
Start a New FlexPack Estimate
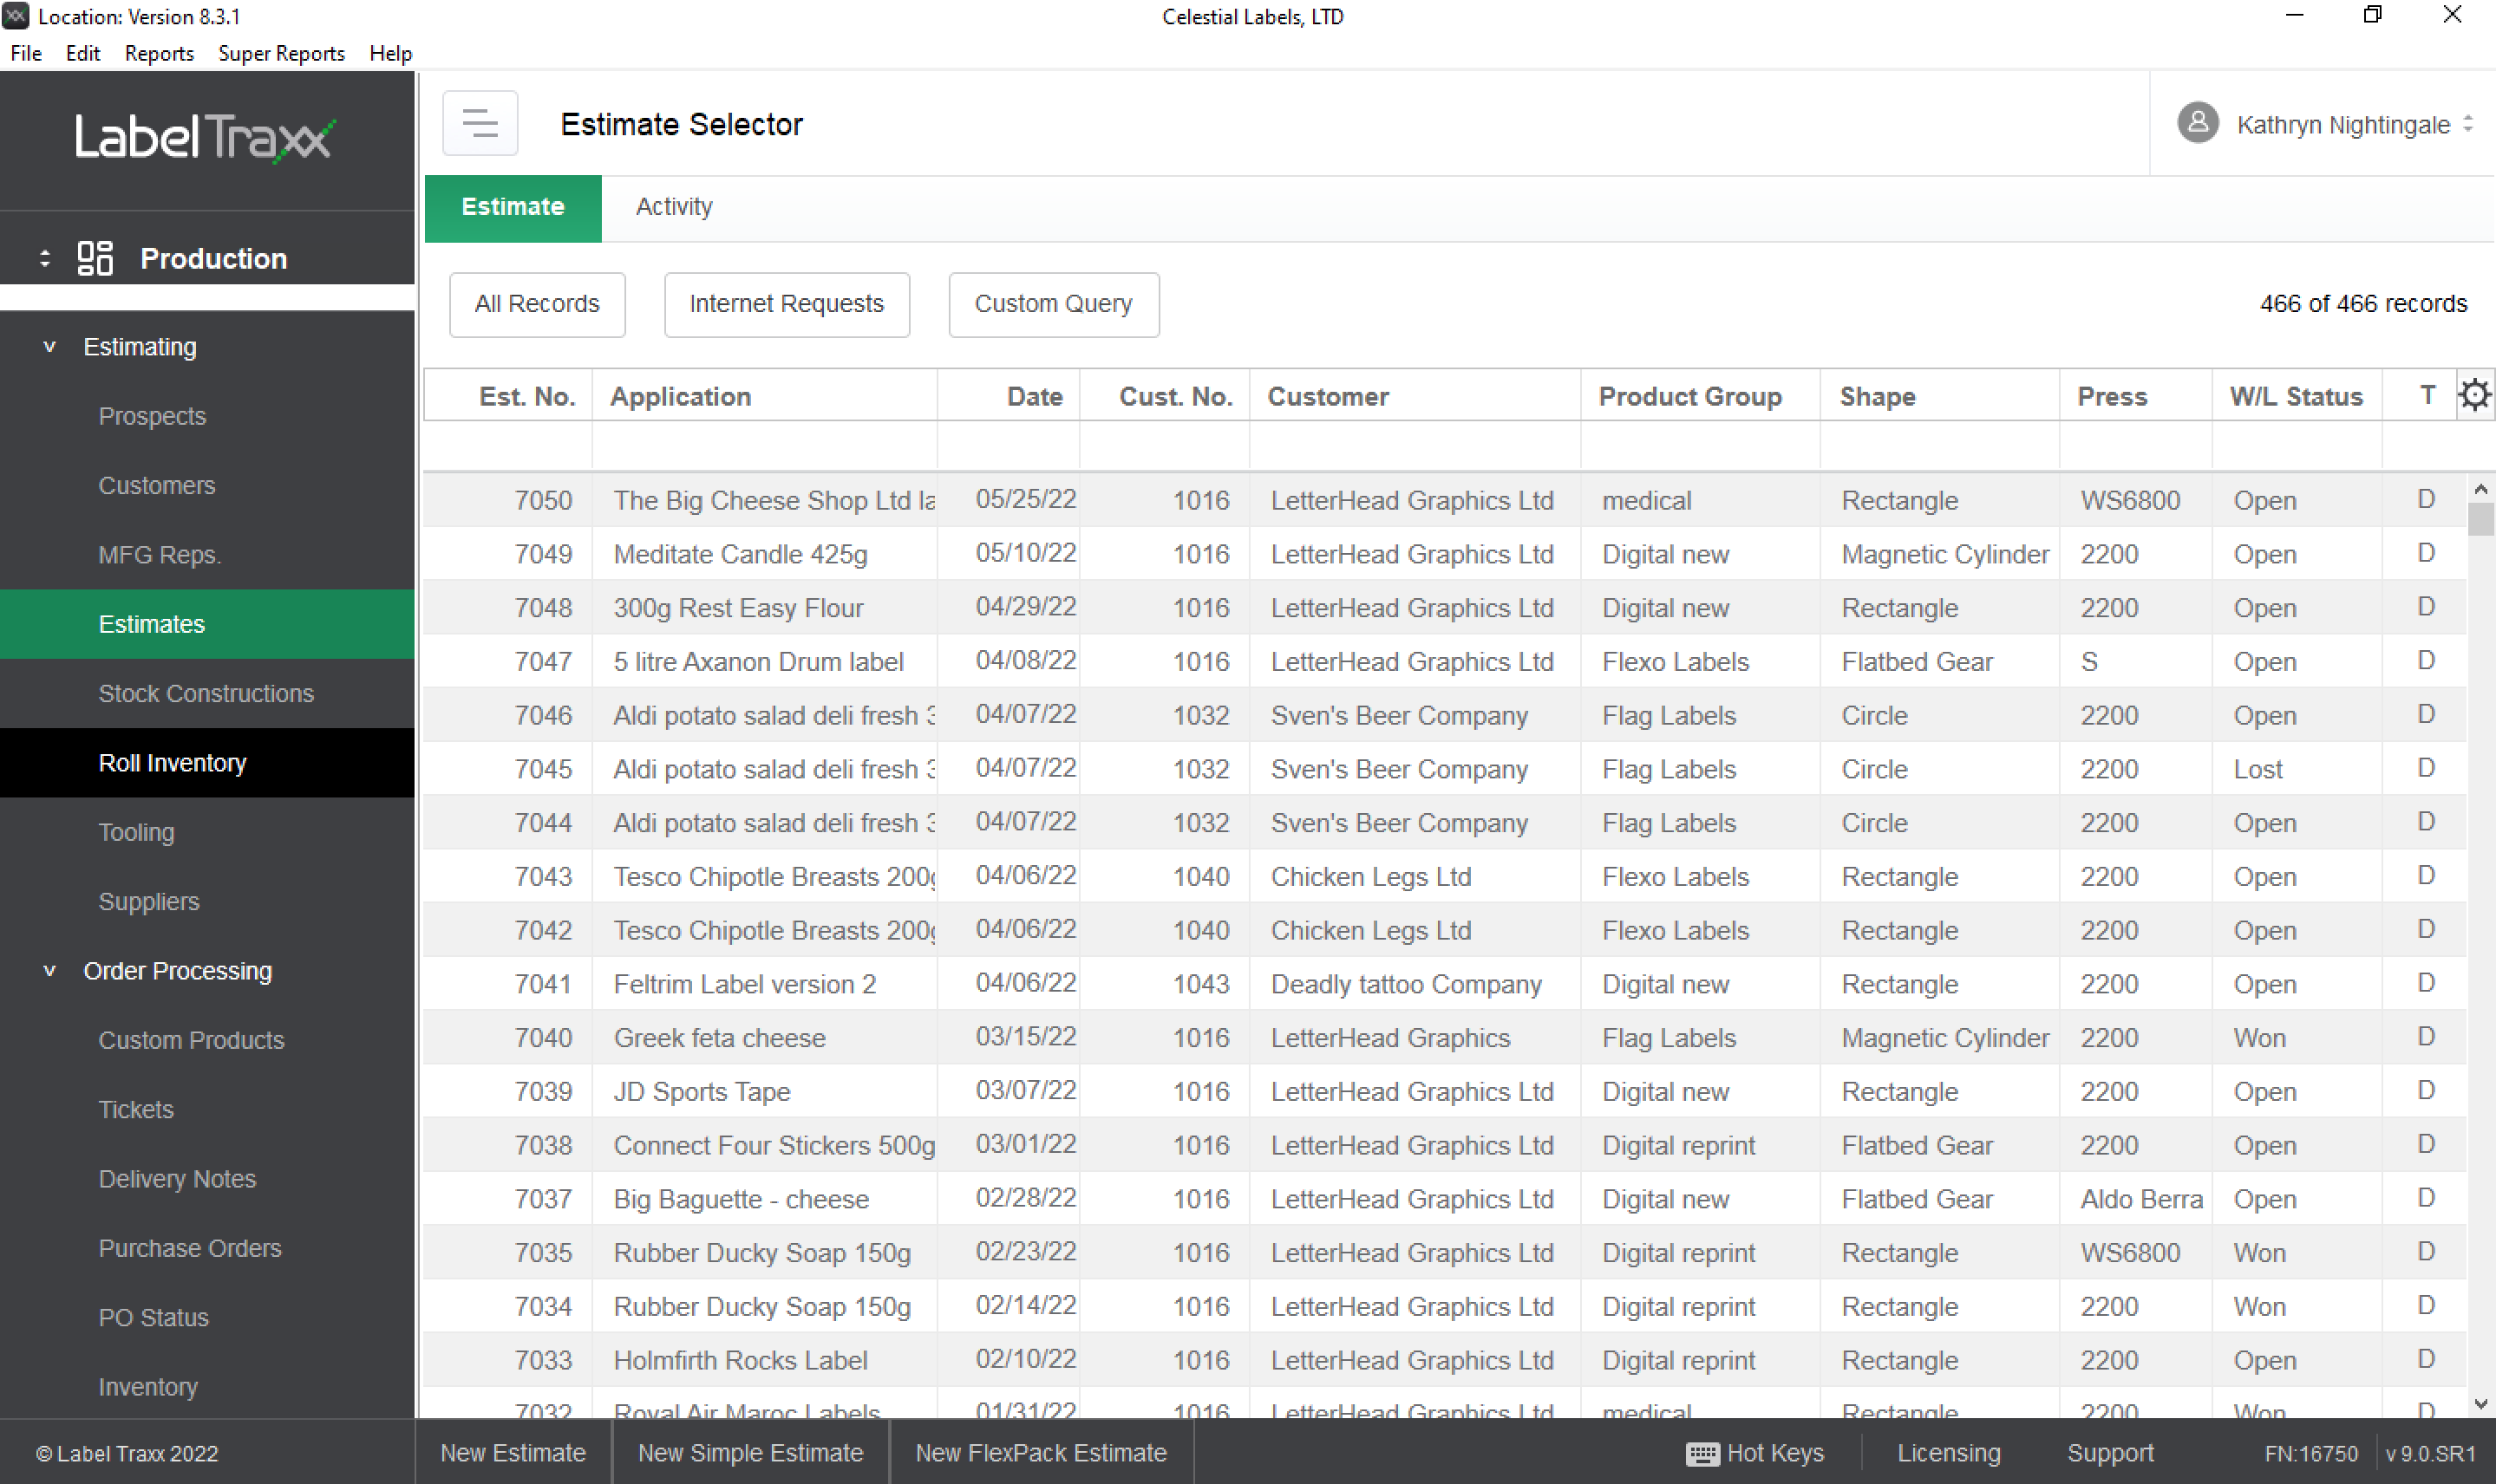pyautogui.click(x=1041, y=1452)
